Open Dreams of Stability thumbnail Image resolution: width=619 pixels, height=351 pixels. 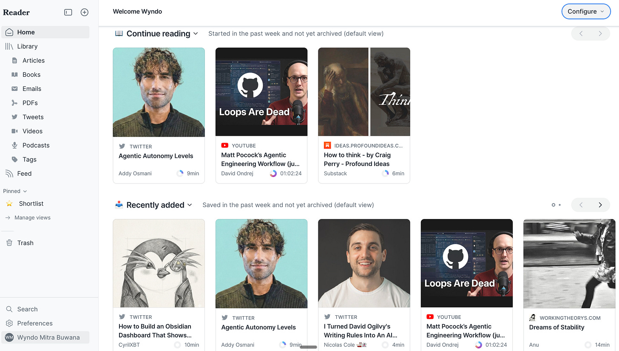point(569,263)
